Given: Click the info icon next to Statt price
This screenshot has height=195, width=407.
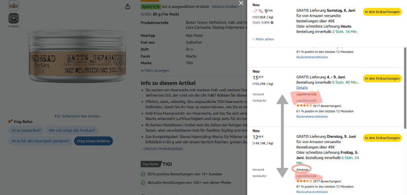Looking at the screenshot, I should point(272,23).
